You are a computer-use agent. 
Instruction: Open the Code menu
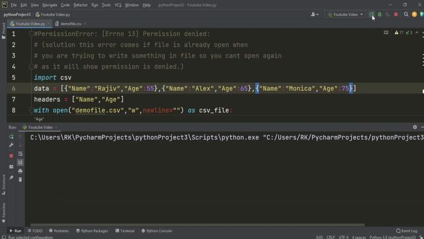click(65, 5)
